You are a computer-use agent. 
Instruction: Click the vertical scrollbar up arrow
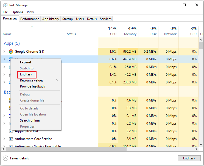(x=201, y=40)
